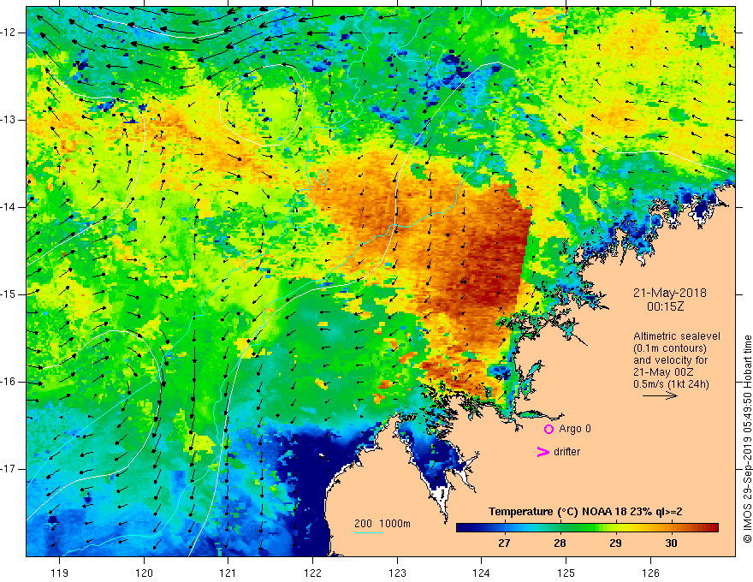
Task: Click the cyan bathymetry legend line sample
Action: (368, 533)
